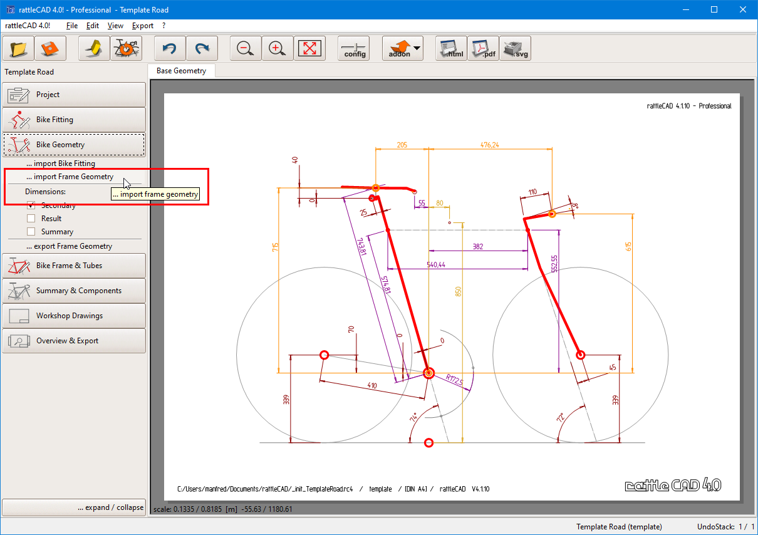758x535 pixels.
Task: Click the Bike Frame & Tubes icon
Action: pyautogui.click(x=19, y=266)
